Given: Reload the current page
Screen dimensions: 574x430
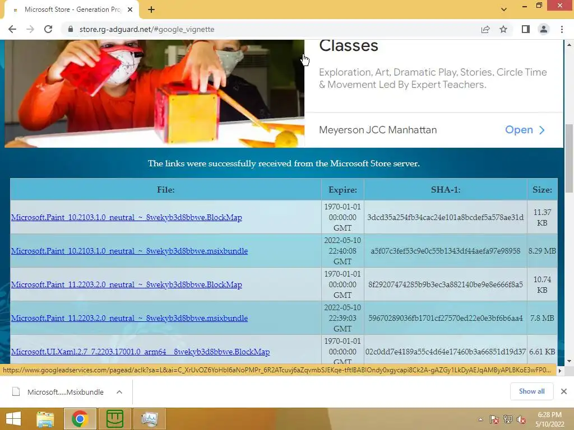Looking at the screenshot, I should point(48,29).
